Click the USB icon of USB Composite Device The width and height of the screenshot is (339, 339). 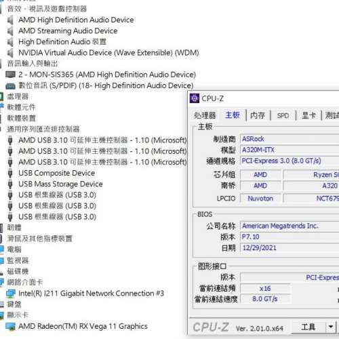pyautogui.click(x=10, y=174)
